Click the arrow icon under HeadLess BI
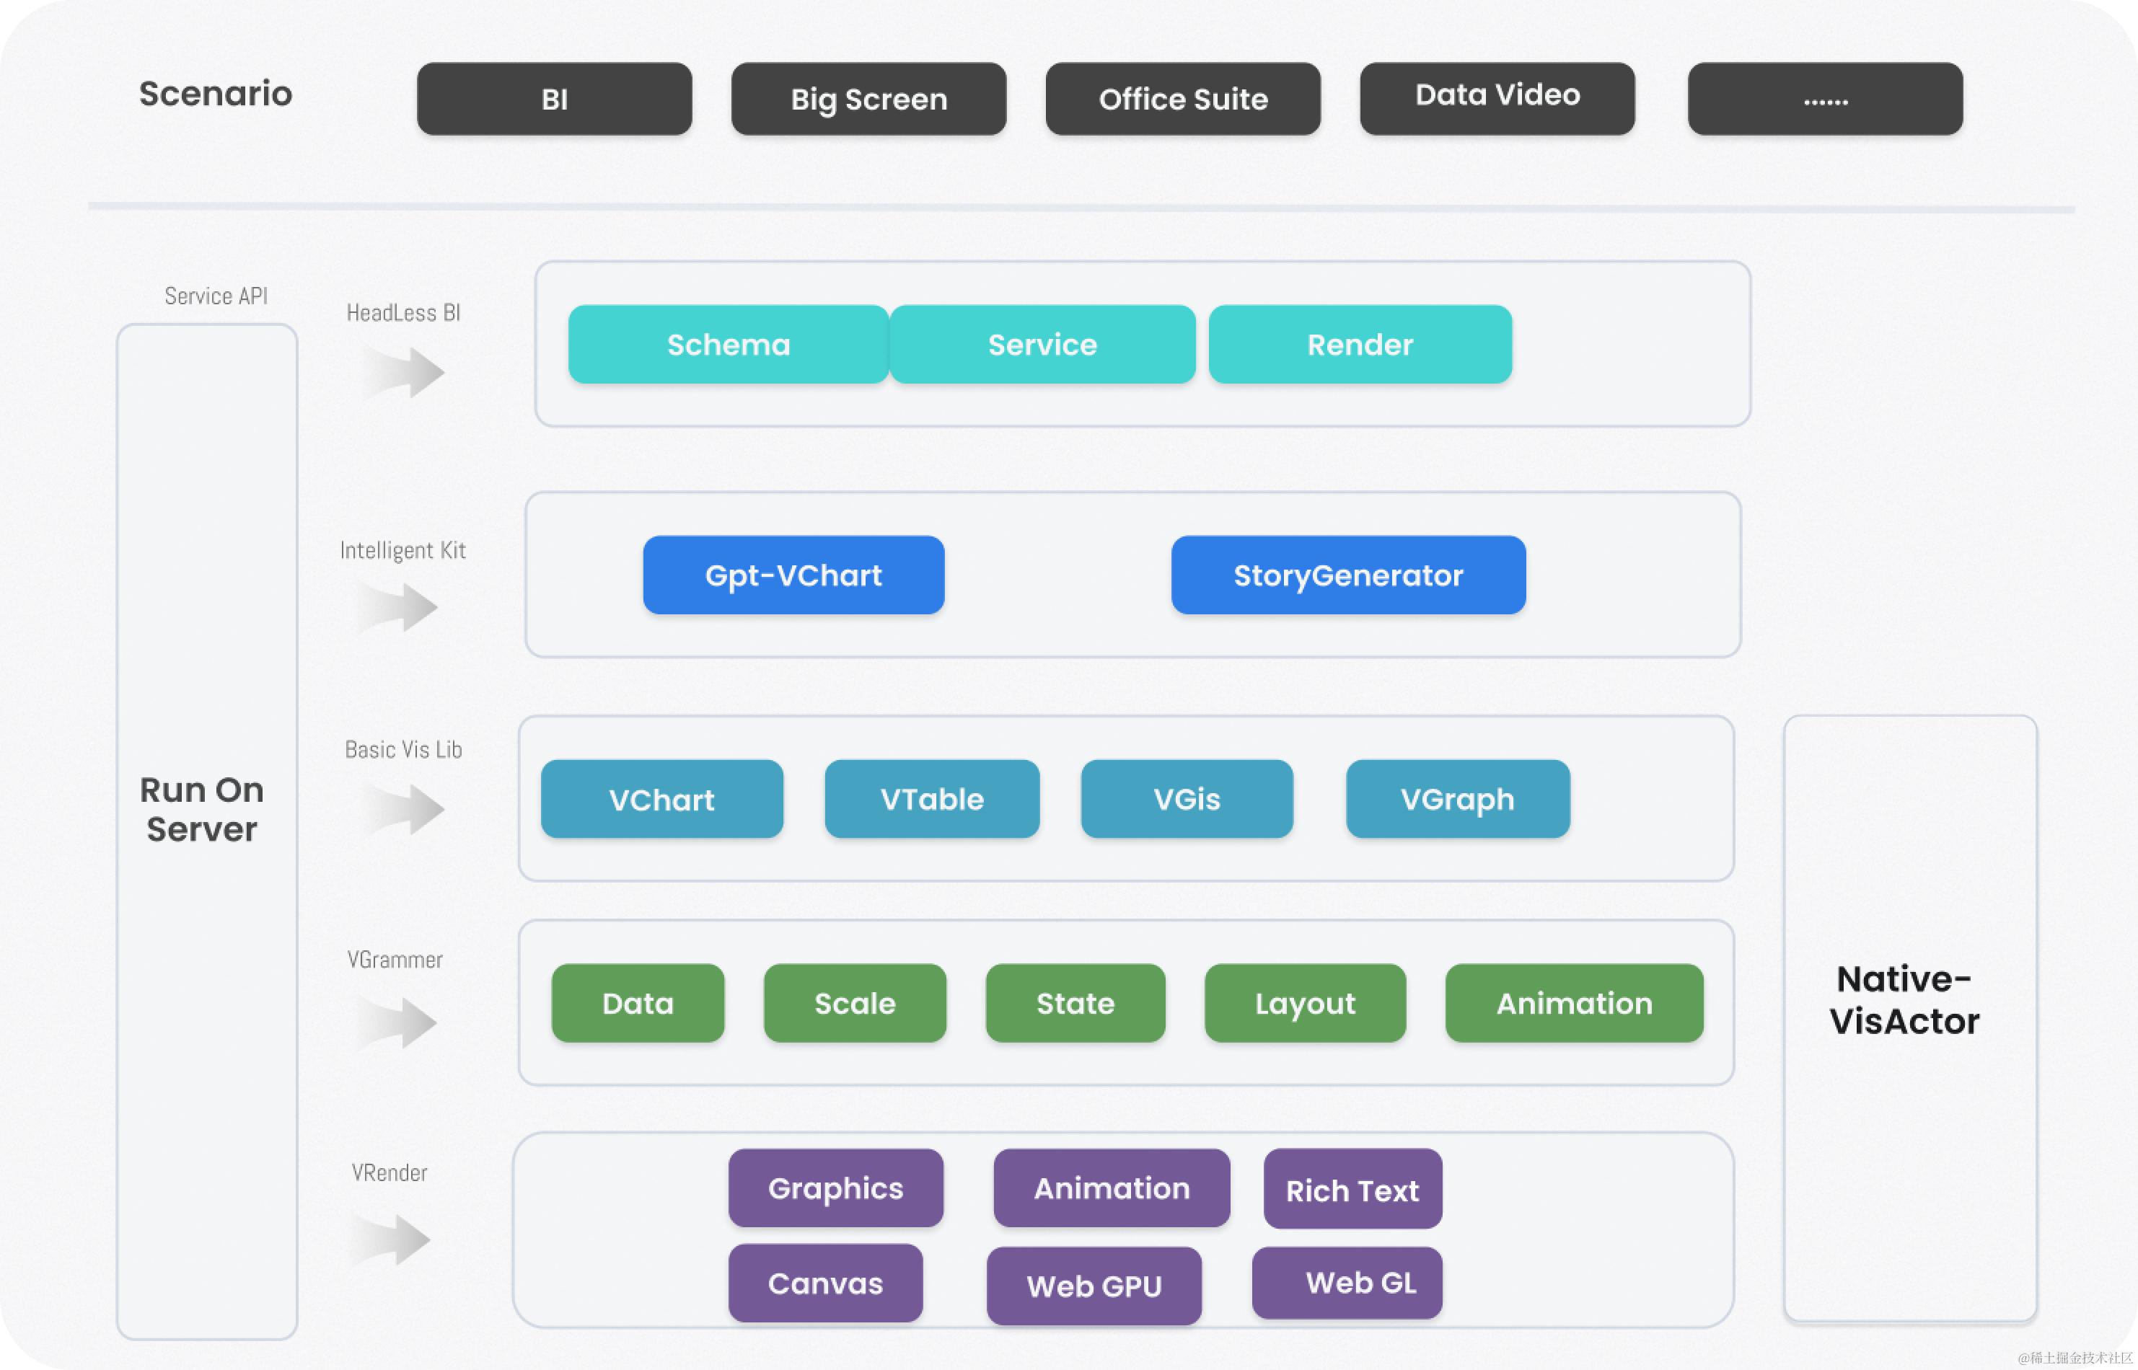Image resolution: width=2138 pixels, height=1370 pixels. [404, 372]
